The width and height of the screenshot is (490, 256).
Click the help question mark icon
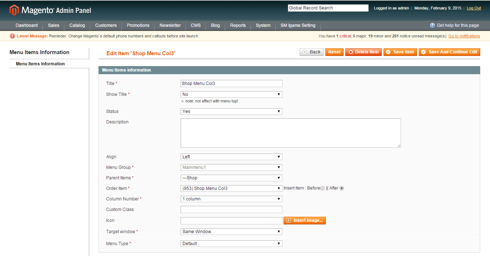(x=432, y=25)
